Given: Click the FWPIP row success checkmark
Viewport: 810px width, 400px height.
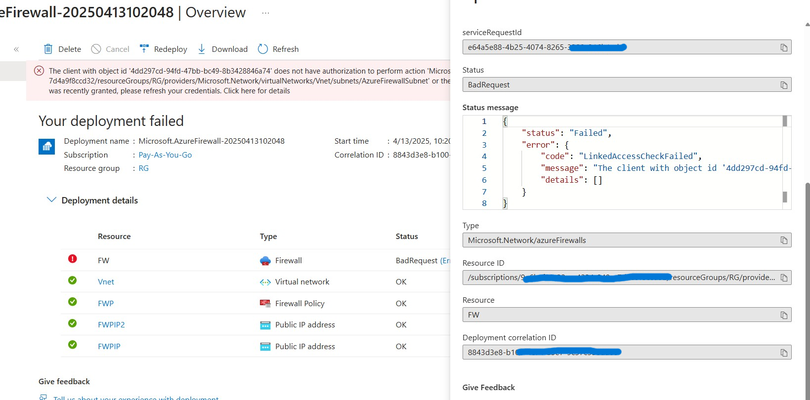Looking at the screenshot, I should coord(73,345).
